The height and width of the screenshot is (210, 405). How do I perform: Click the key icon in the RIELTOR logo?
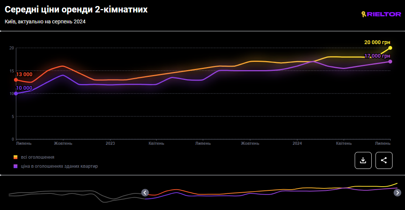click(364, 14)
